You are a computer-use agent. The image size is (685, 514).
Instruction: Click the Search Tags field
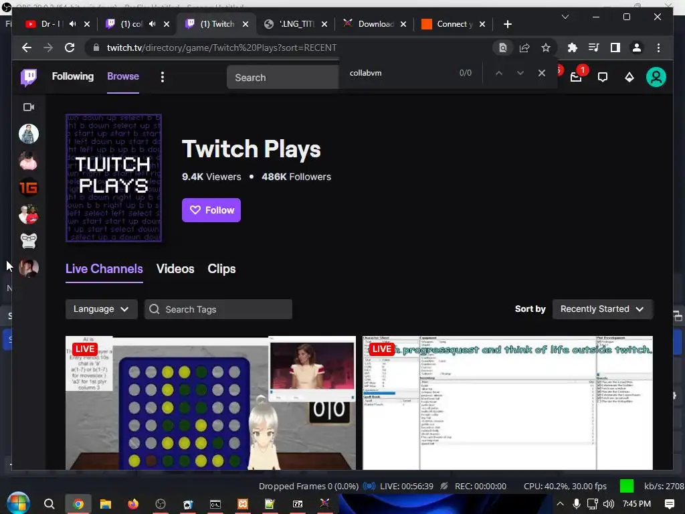[x=218, y=309]
